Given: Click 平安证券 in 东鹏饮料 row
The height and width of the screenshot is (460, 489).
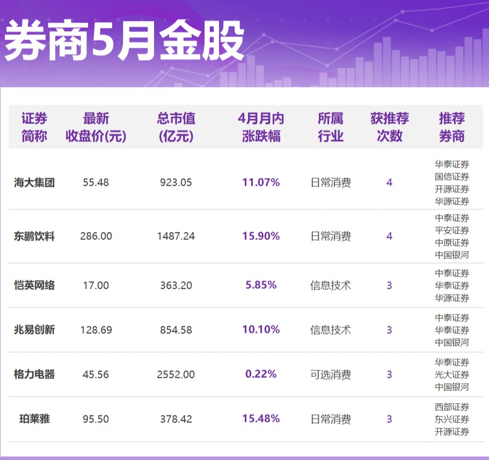Looking at the screenshot, I should [452, 230].
